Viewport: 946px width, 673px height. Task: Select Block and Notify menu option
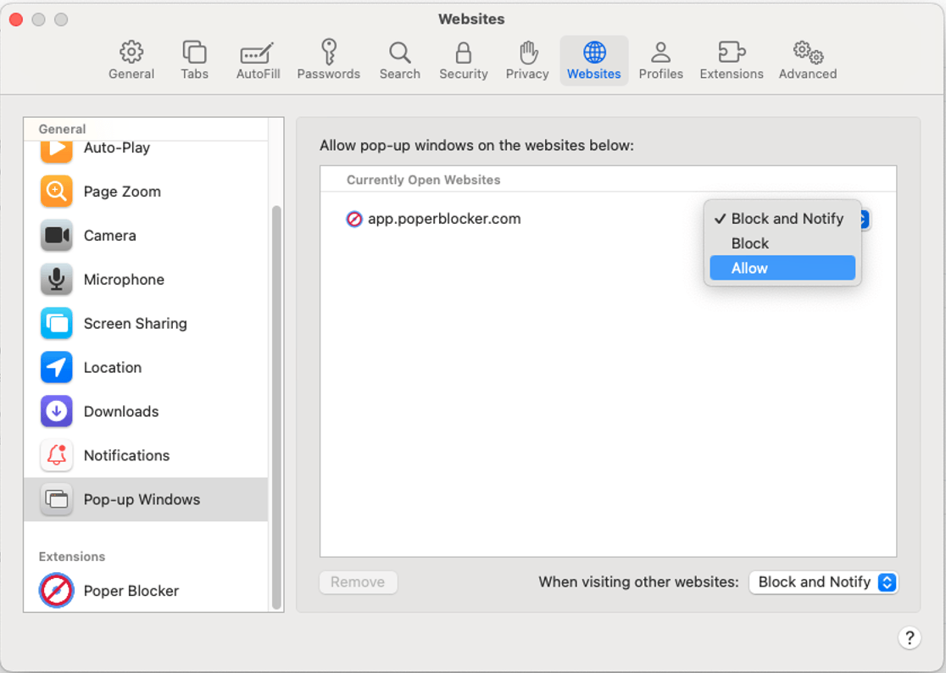(782, 219)
